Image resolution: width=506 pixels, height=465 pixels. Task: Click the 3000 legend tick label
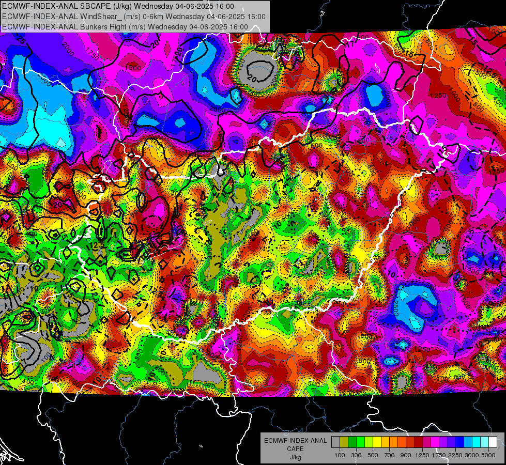point(472,455)
